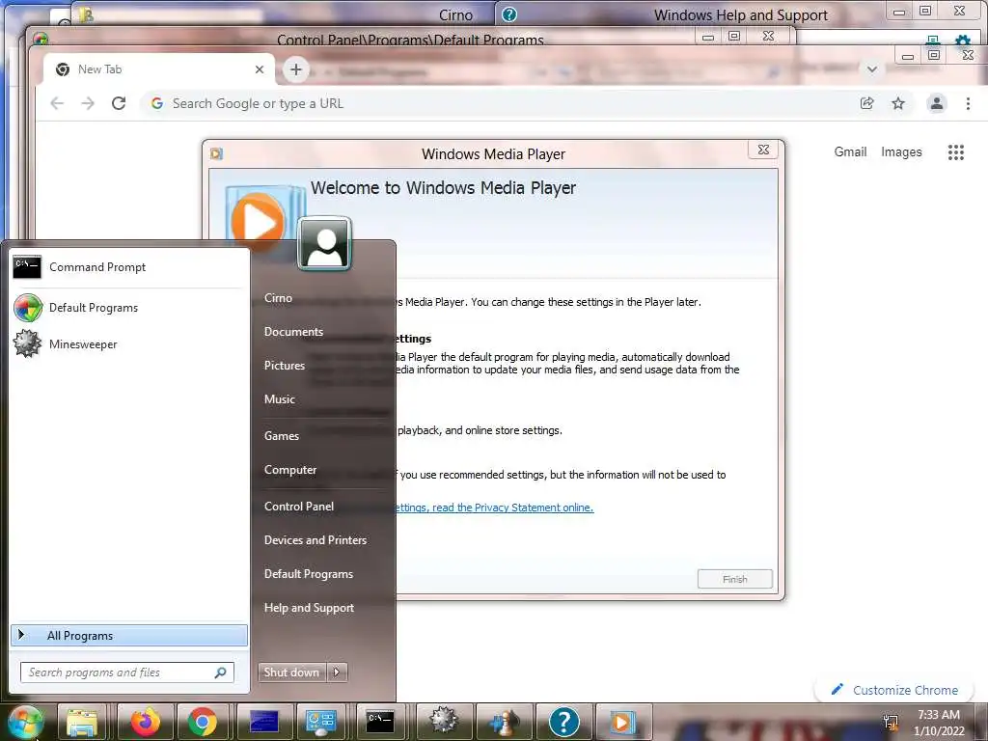Click Finish in Windows Media Player
The width and height of the screenshot is (988, 741).
tap(734, 579)
